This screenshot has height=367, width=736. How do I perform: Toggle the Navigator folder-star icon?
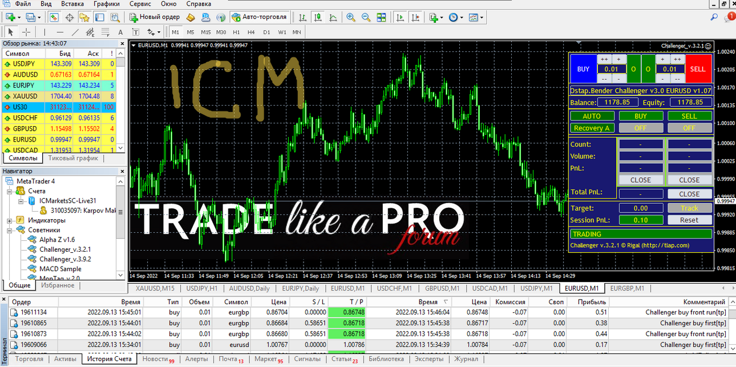coord(85,17)
